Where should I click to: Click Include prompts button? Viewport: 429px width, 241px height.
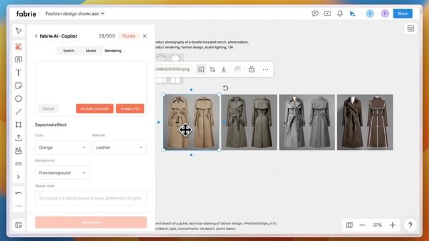pos(95,108)
